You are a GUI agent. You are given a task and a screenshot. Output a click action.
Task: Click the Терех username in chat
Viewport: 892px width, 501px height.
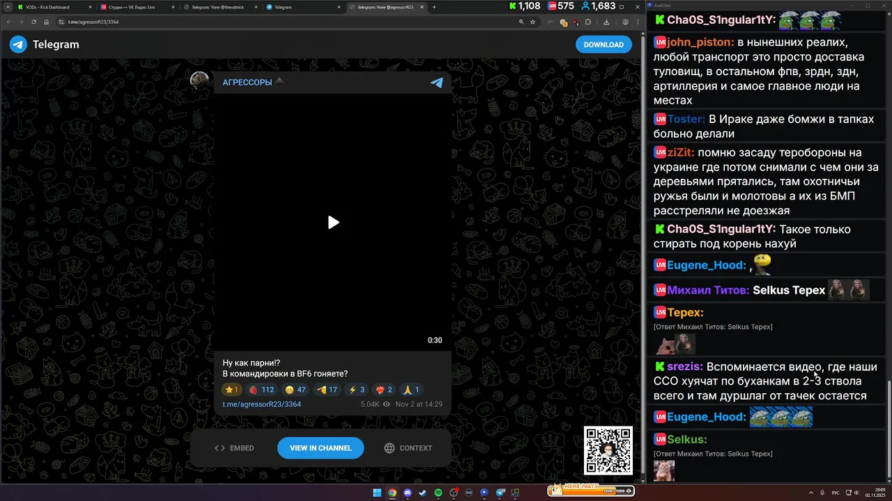coord(685,312)
